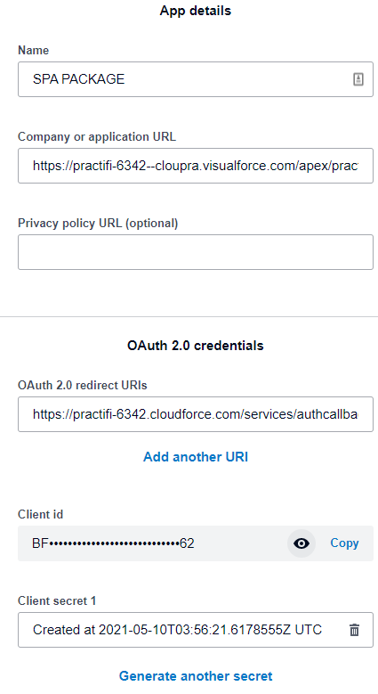Viewport: 378px width, 694px height.
Task: Click the autofill icon inside Name field
Action: [x=358, y=79]
